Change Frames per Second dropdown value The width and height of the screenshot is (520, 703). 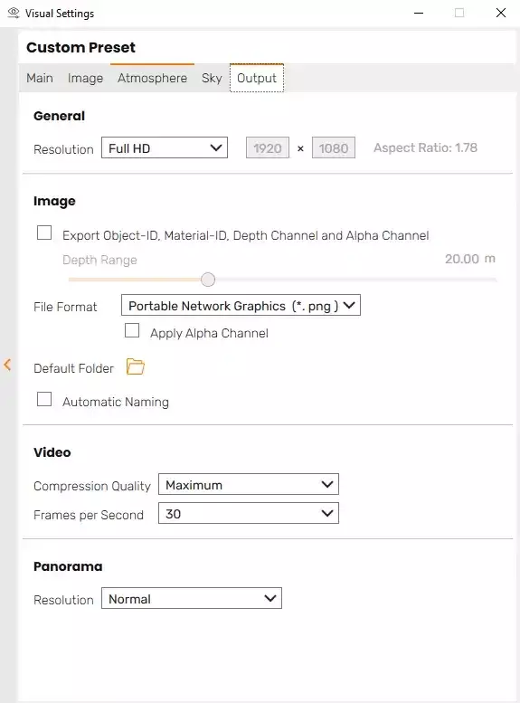[x=249, y=513]
